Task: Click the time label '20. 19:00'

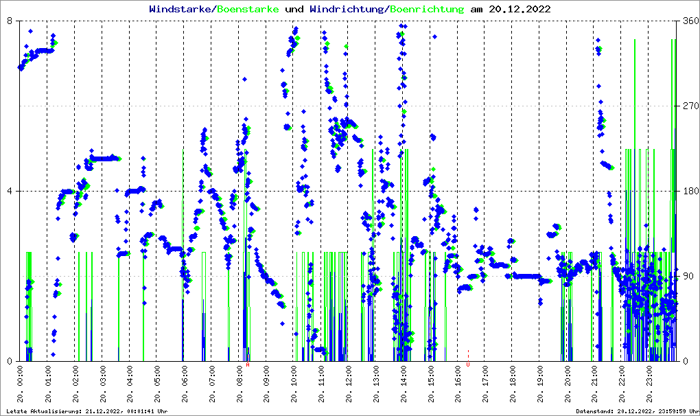Action: pos(539,384)
